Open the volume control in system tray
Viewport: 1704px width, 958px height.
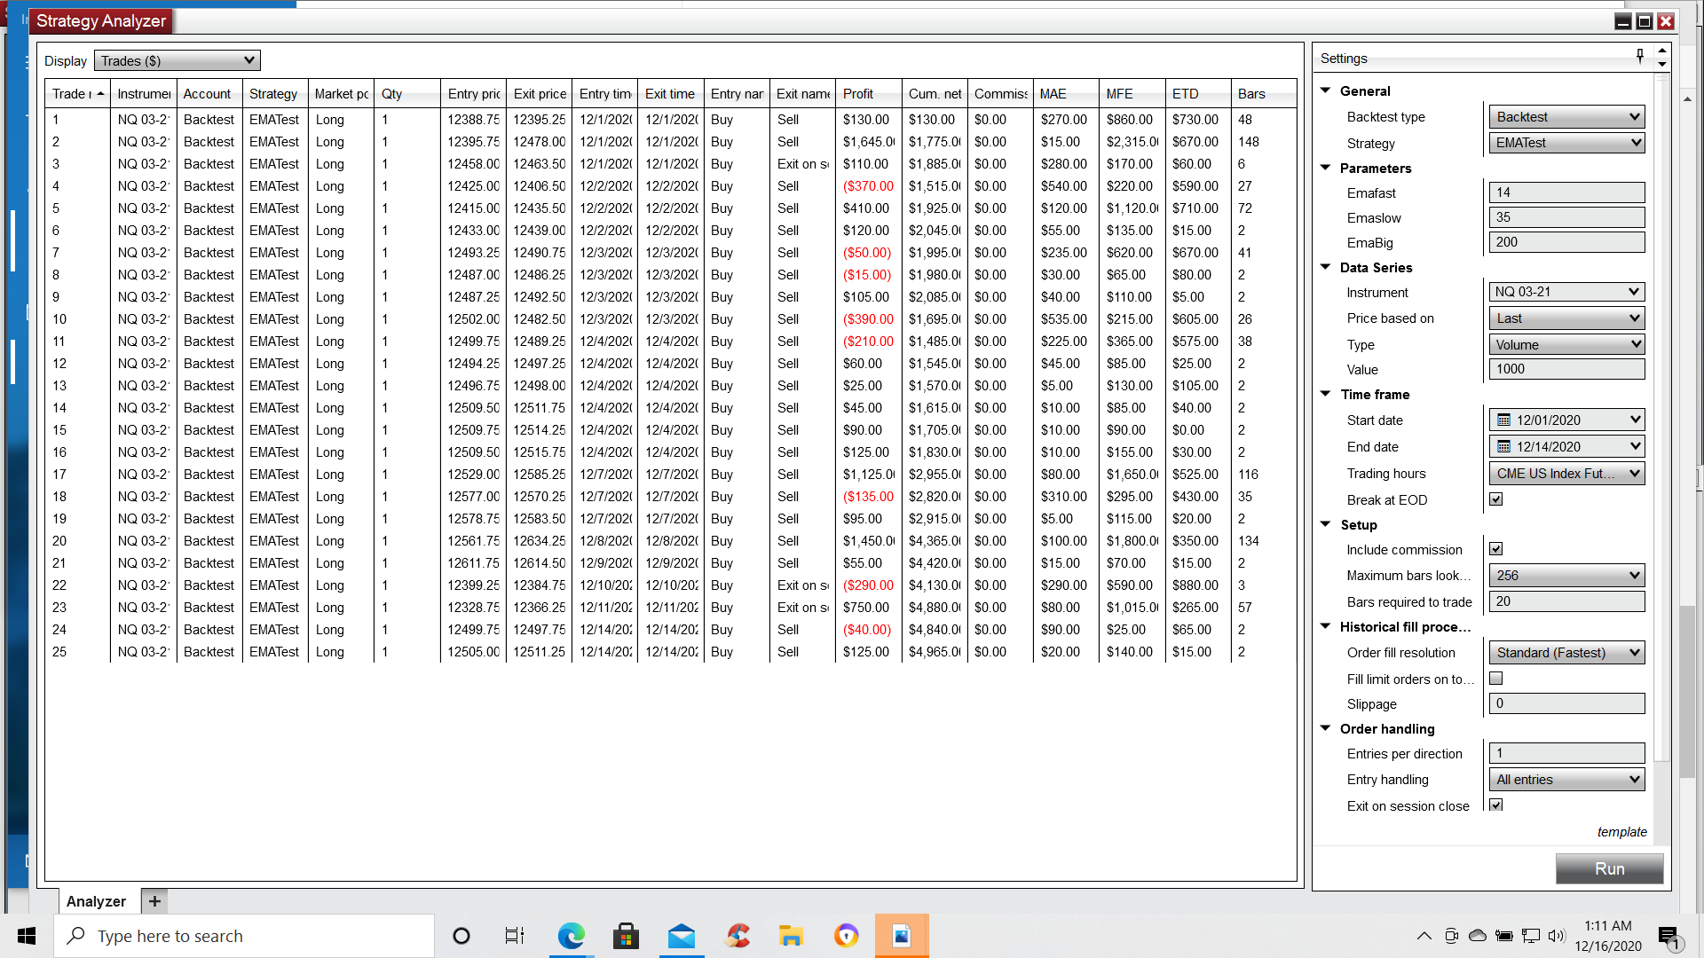pyautogui.click(x=1557, y=936)
